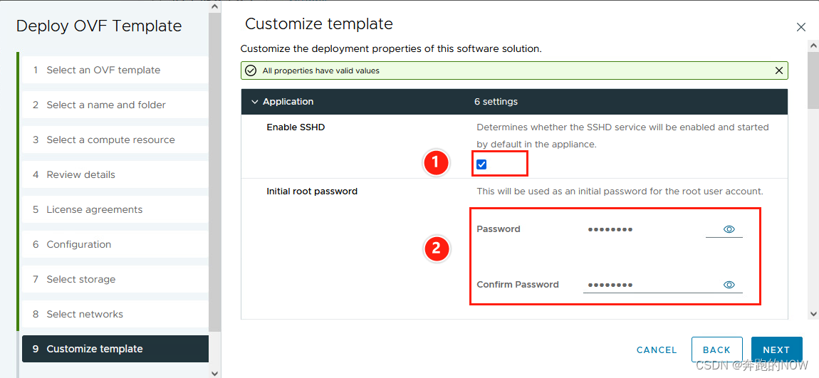This screenshot has height=378, width=819.
Task: Uncheck the Enable SSHD checkbox
Action: pos(481,164)
